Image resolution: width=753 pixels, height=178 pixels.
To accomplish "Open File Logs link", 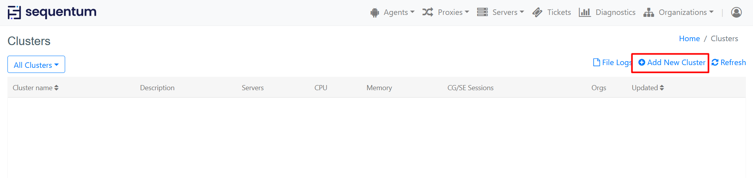I will (613, 63).
